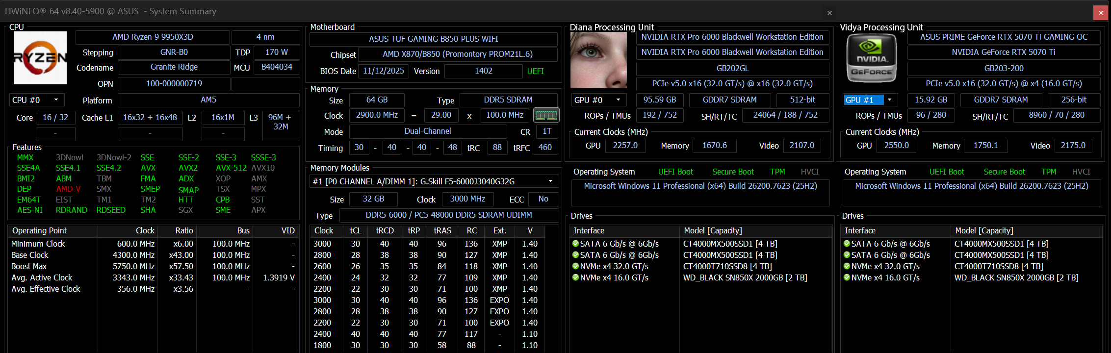
Task: Click the BIOS date 11/12/2025 field
Action: [x=384, y=71]
